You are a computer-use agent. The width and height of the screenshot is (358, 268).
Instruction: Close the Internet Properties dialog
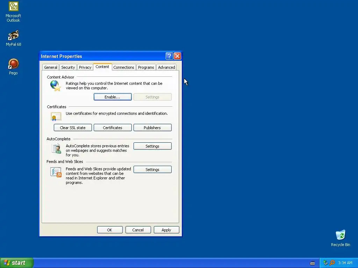tap(177, 56)
